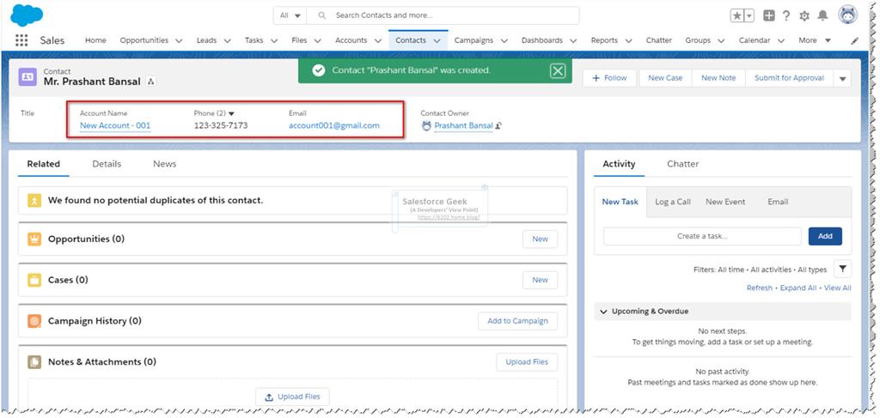
Task: Click the account001@gmail.com email link
Action: pyautogui.click(x=334, y=126)
